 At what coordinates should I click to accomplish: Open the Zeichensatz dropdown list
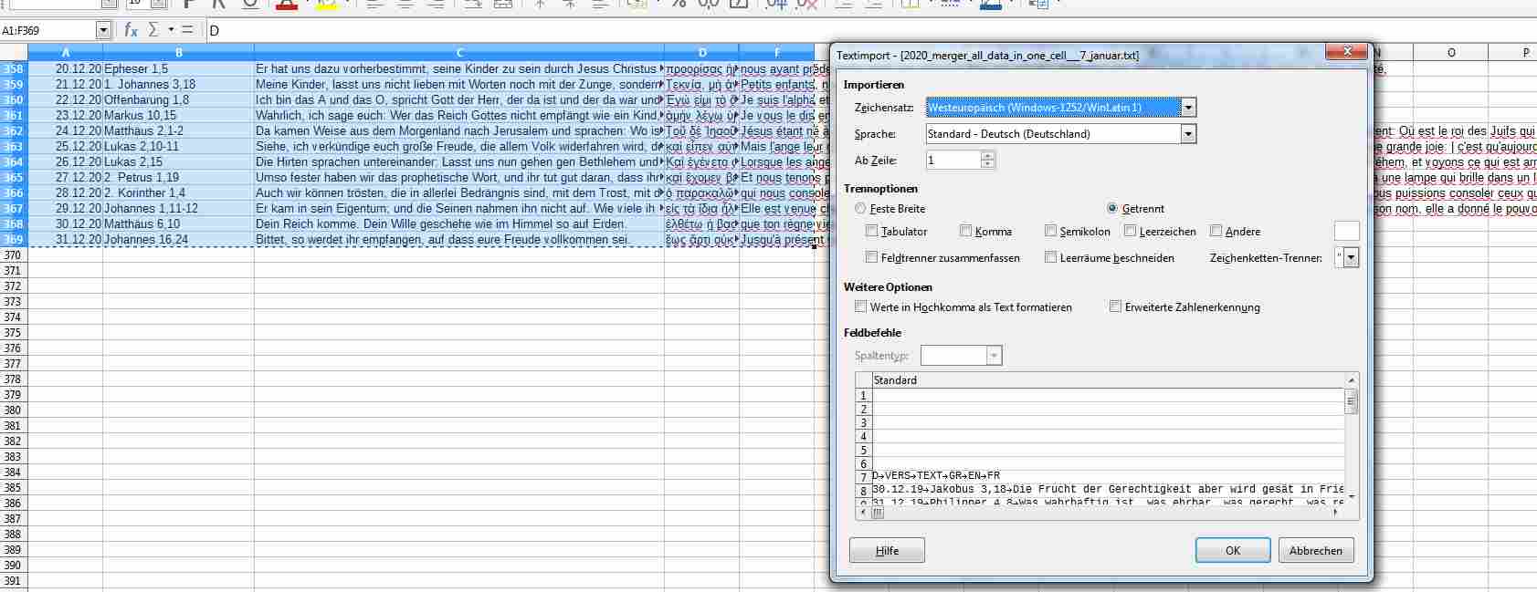(x=1188, y=108)
